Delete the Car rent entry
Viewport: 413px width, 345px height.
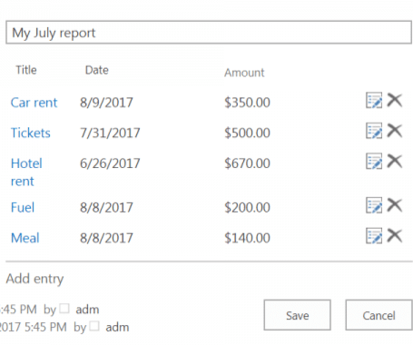(x=395, y=100)
